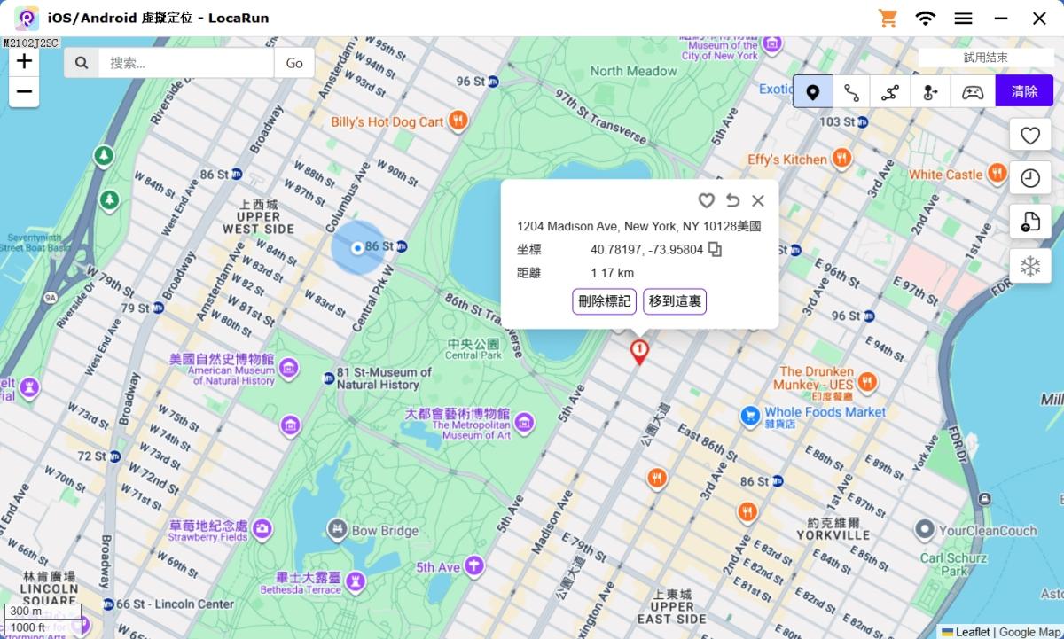
Task: Favorite this address in the popup
Action: click(x=706, y=200)
